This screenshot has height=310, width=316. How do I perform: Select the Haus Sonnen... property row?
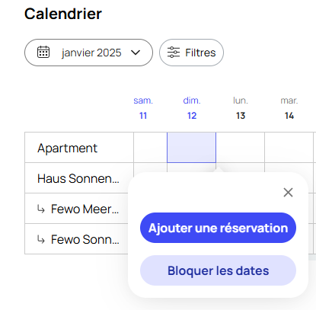coord(79,178)
